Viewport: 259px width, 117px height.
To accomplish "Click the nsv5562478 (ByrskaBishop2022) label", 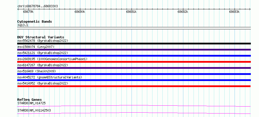I will pyautogui.click(x=43, y=41).
